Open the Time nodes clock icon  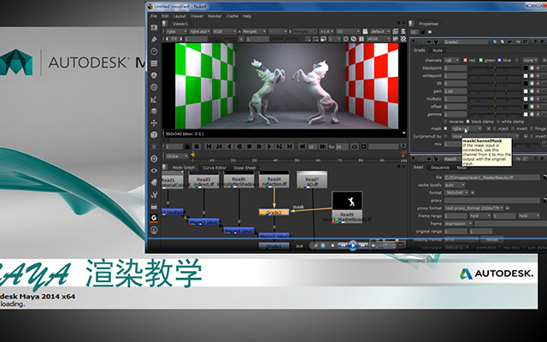coord(154,51)
